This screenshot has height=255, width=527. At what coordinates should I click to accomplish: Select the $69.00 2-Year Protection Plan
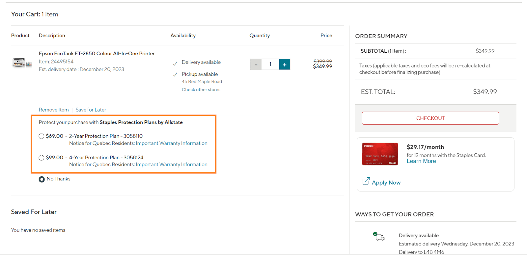42,136
